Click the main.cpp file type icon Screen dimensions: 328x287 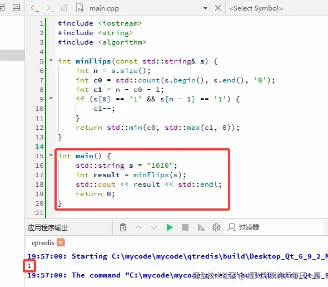(x=79, y=8)
